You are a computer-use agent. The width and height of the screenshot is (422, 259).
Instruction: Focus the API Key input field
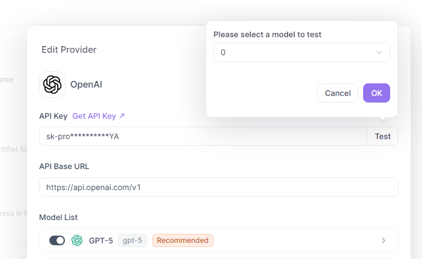point(203,136)
